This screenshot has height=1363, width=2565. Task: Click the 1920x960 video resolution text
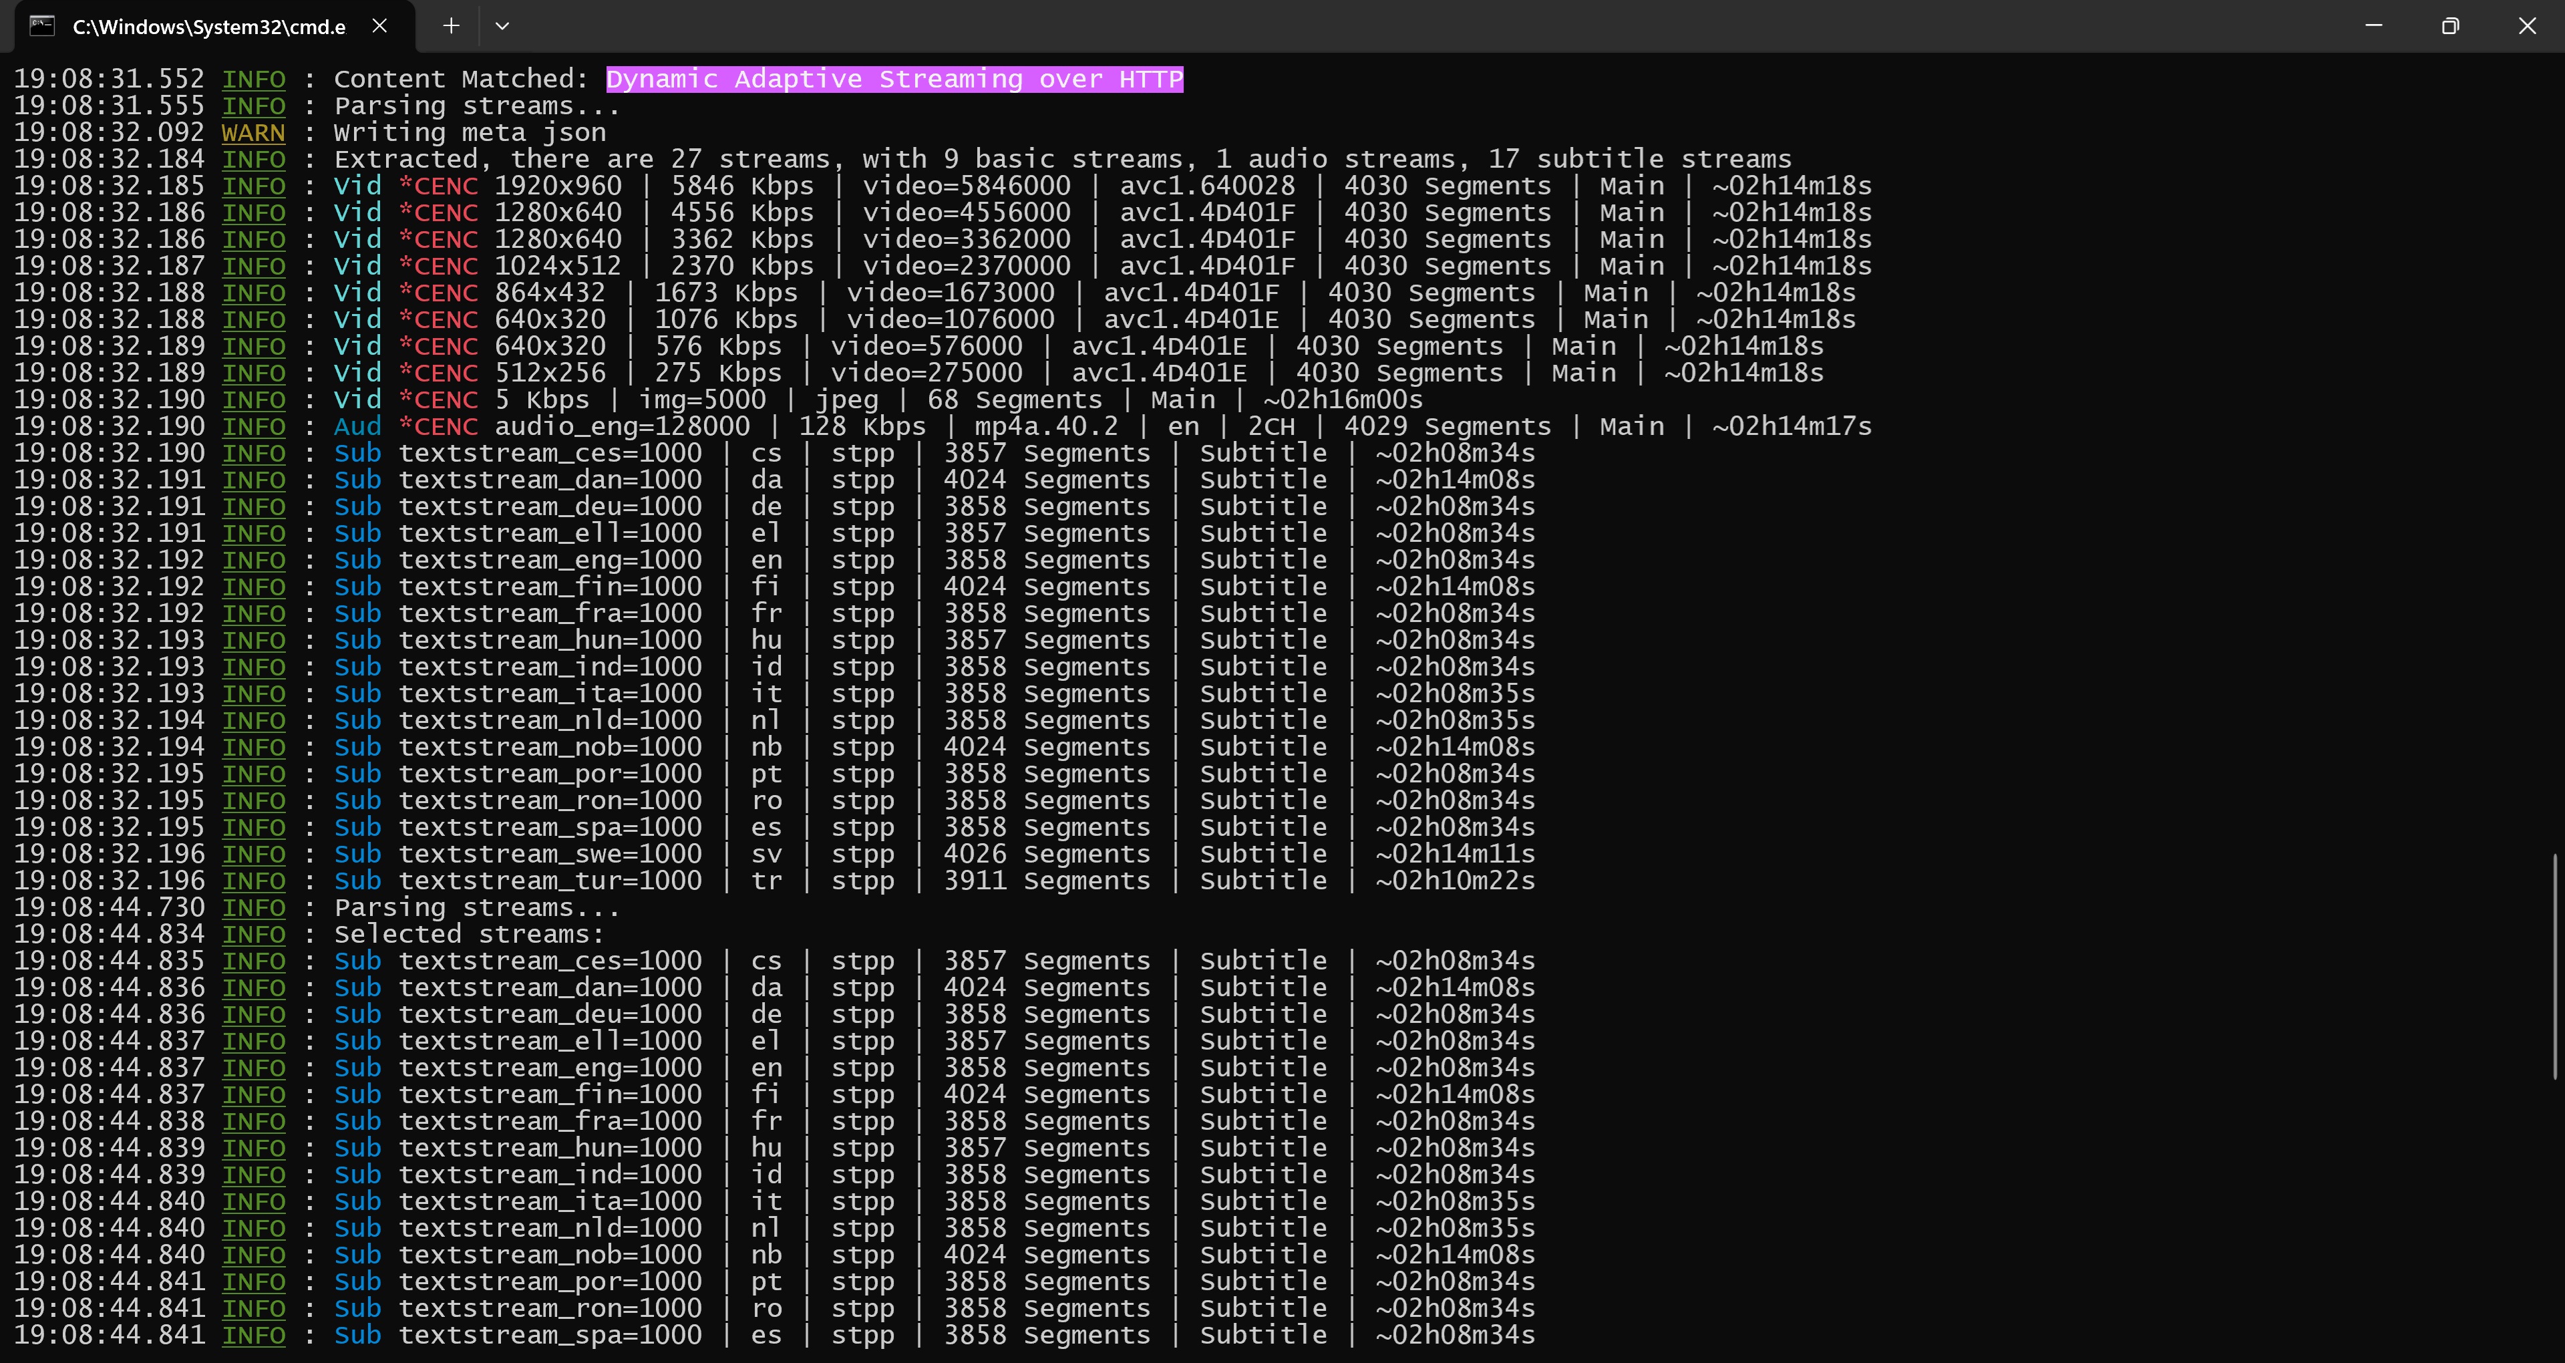[x=558, y=186]
